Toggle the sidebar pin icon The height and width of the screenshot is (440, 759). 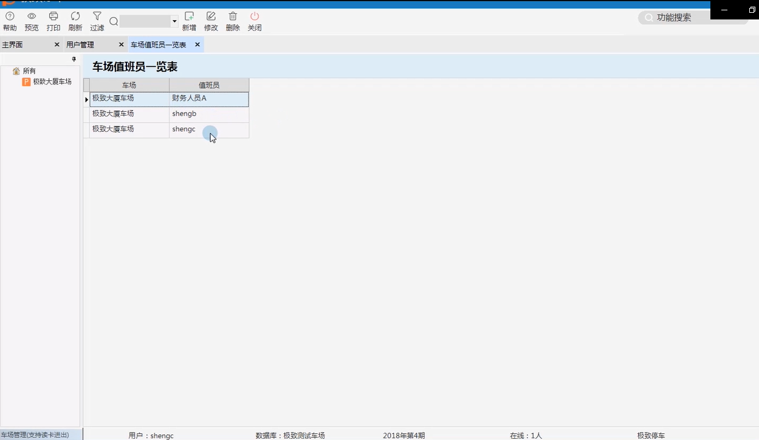pyautogui.click(x=74, y=60)
